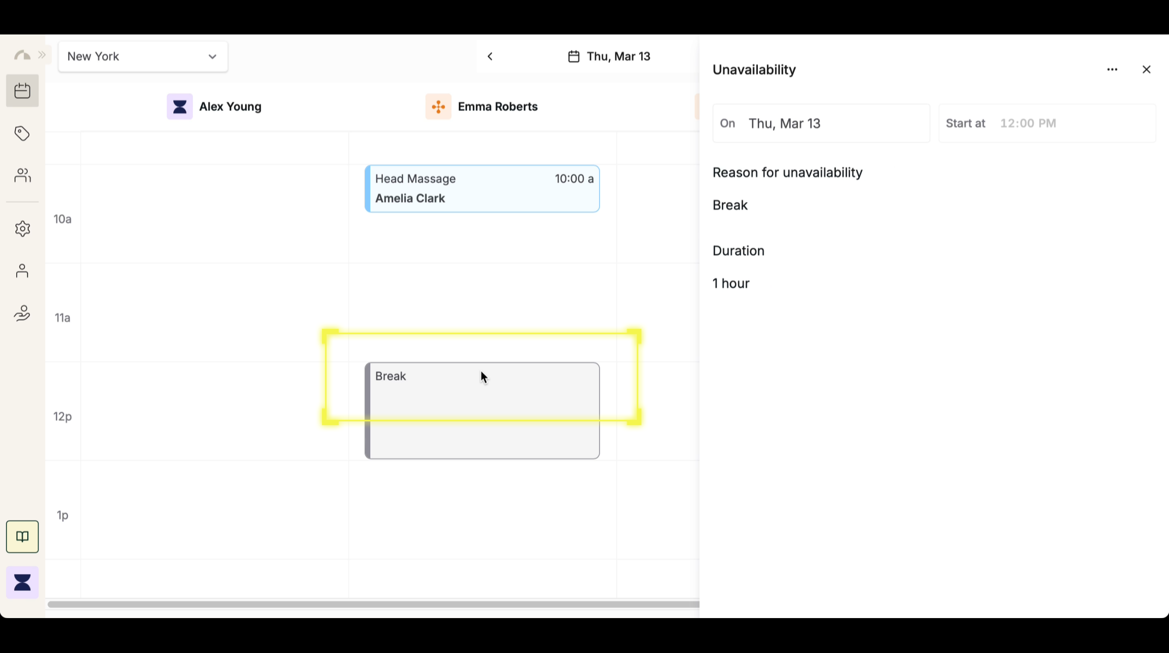Open the book guide icon
The height and width of the screenshot is (653, 1169).
pos(22,536)
